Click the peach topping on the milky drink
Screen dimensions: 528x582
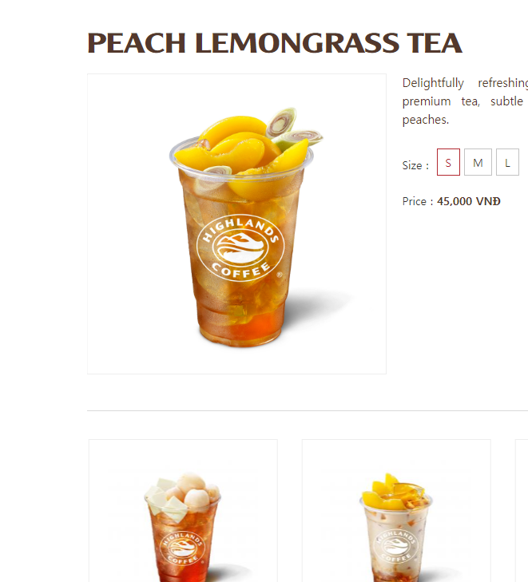click(x=393, y=492)
